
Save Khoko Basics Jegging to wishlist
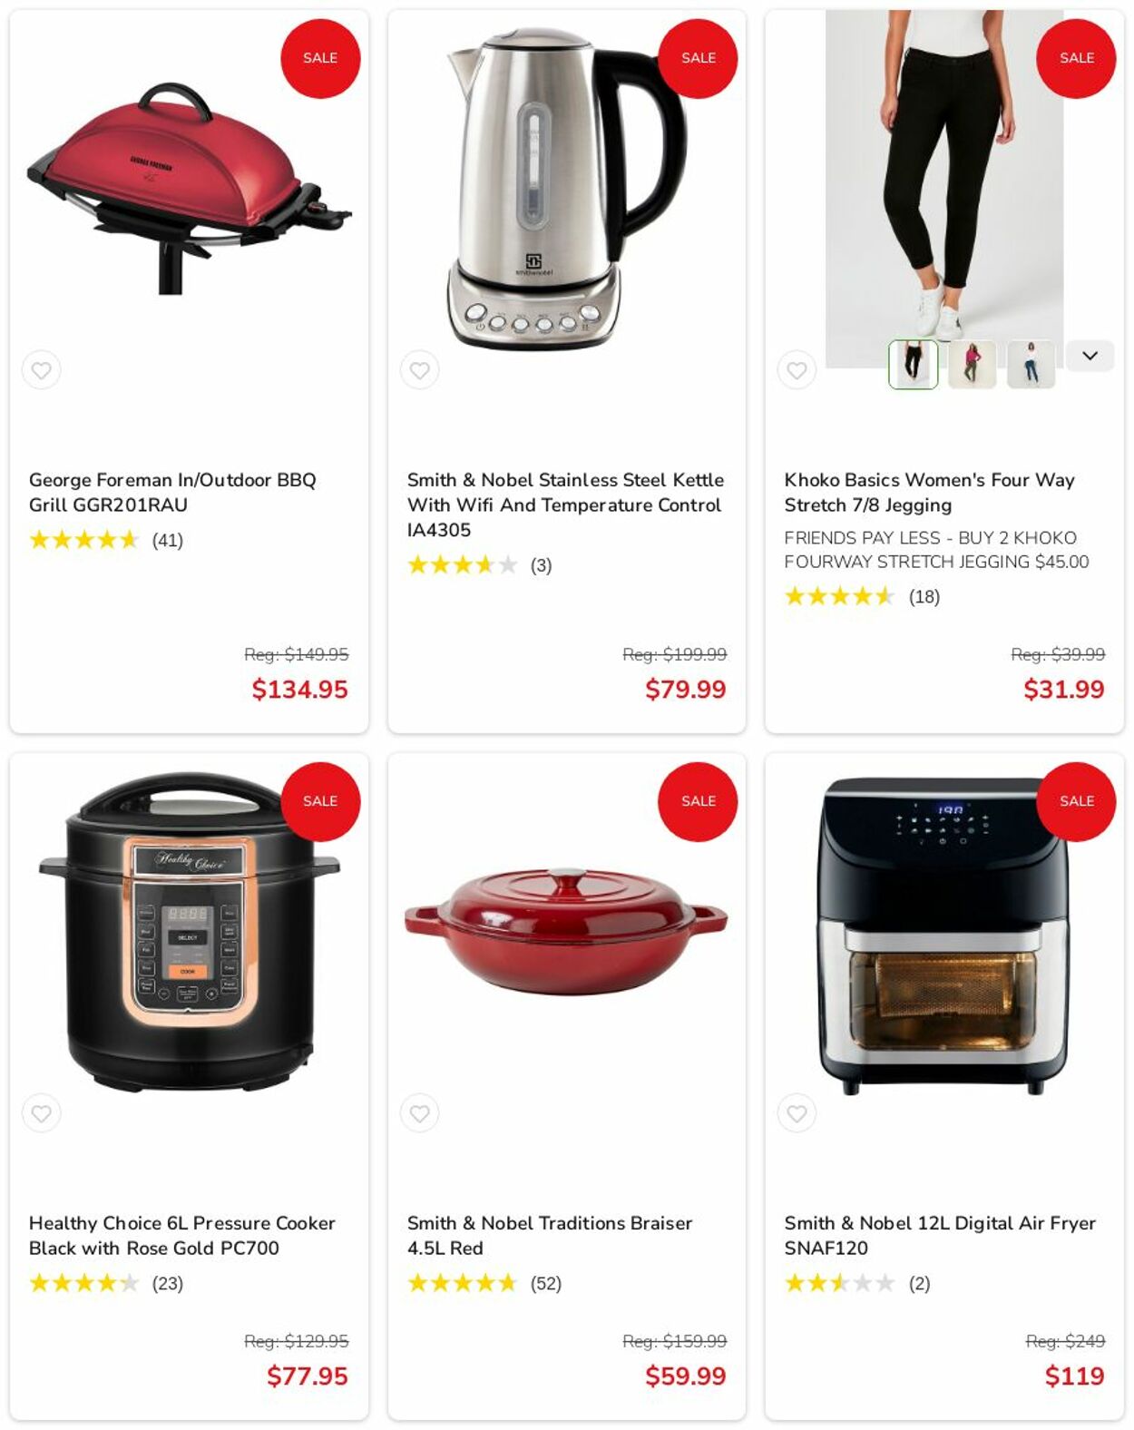[x=797, y=370]
